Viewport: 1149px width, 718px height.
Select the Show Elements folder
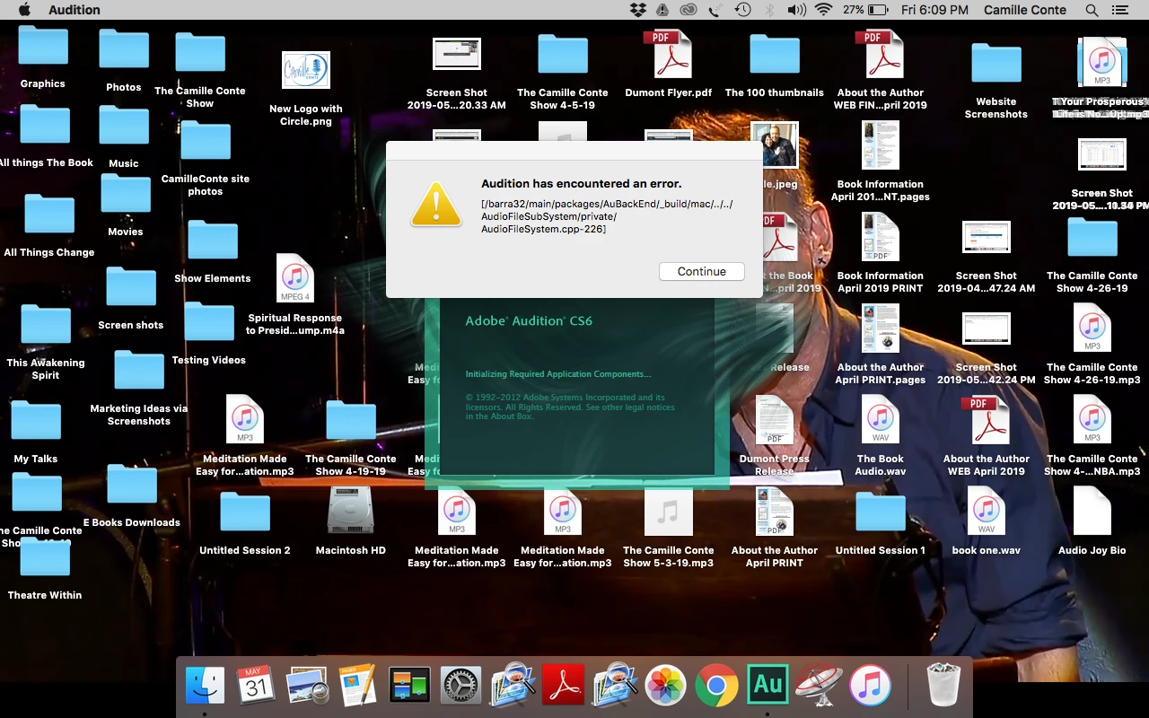click(213, 241)
